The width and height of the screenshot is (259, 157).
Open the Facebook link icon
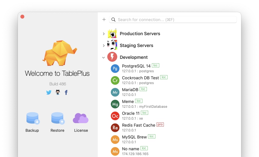pyautogui.click(x=66, y=92)
